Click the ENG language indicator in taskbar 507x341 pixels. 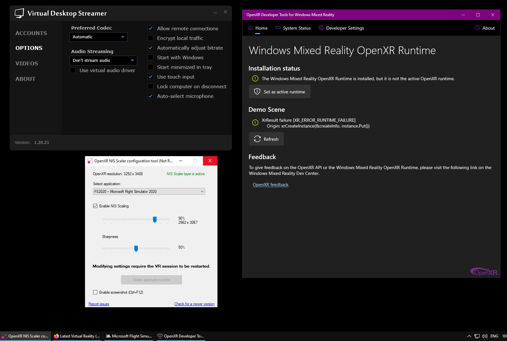coord(494,336)
